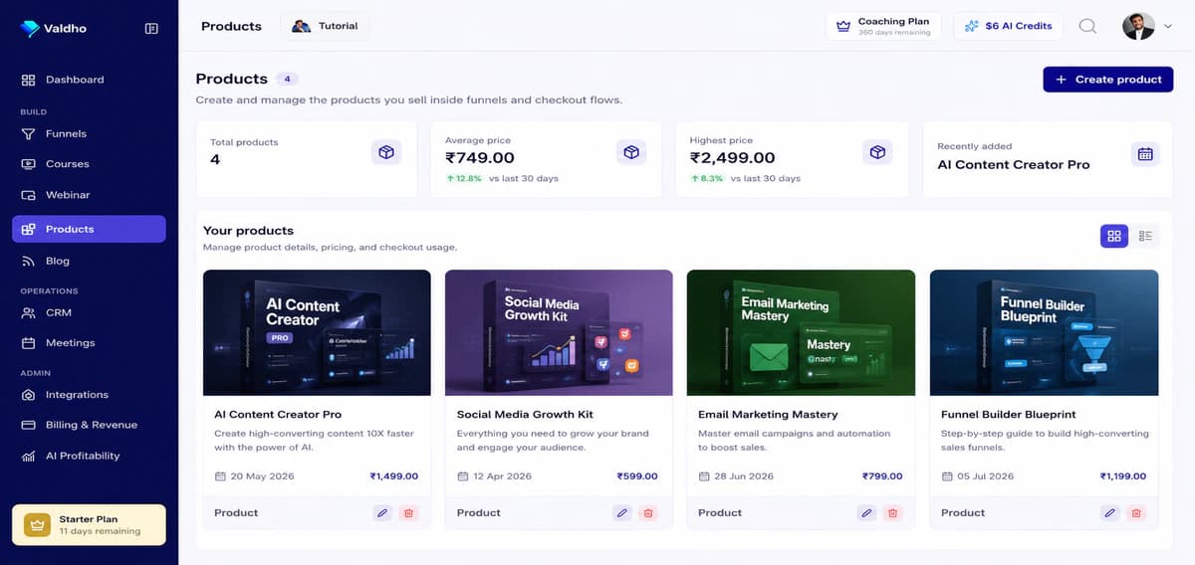Click the ₹1,199.00 price

(x=1123, y=476)
